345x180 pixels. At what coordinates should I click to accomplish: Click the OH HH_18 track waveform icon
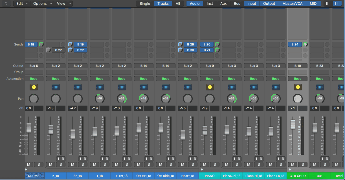[144, 87]
